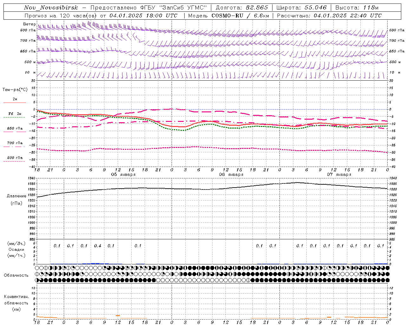The height and width of the screenshot is (325, 406).
Task: Click the 'Td 2м' dew point legend entry
Action: point(15,114)
